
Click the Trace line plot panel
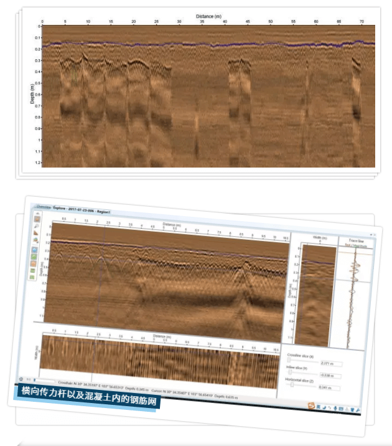(x=355, y=293)
